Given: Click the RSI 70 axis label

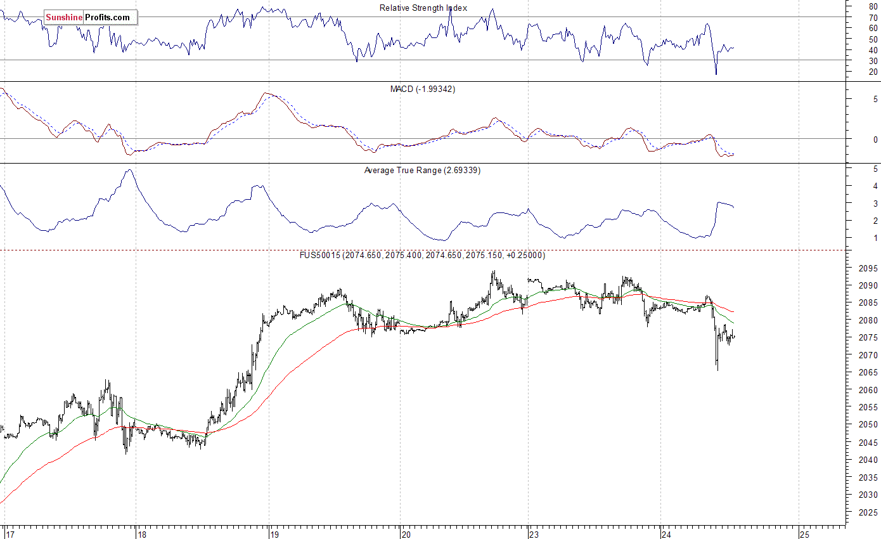Looking at the screenshot, I should point(873,17).
